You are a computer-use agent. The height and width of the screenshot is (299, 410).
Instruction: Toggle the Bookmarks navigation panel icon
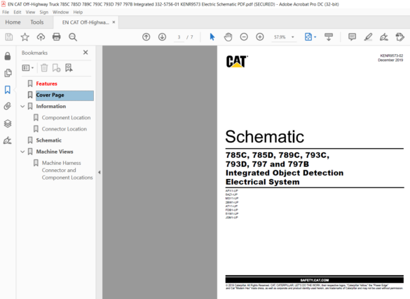pyautogui.click(x=8, y=90)
